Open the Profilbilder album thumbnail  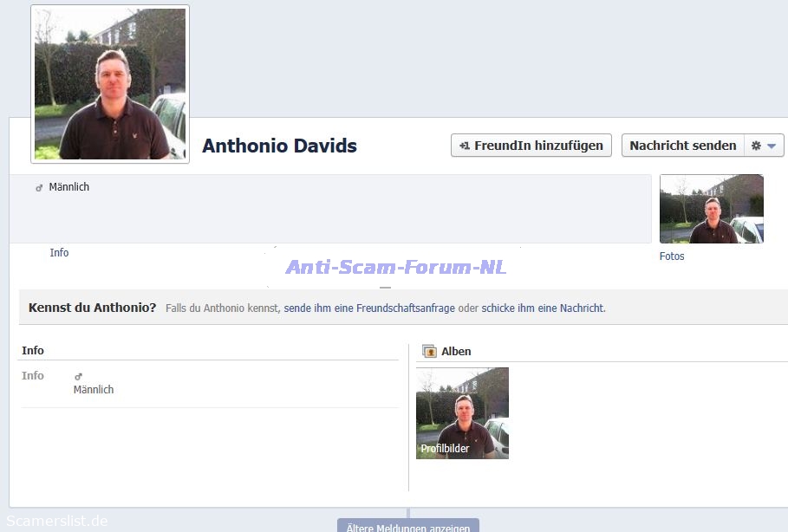pos(462,413)
